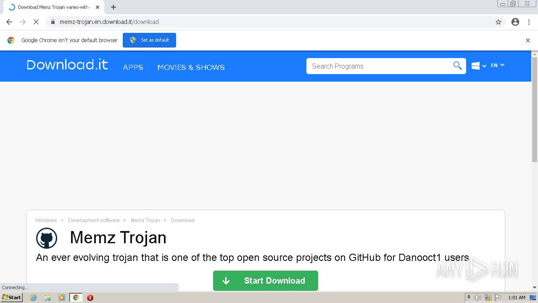Image resolution: width=538 pixels, height=303 pixels.
Task: Click the Start Download button
Action: click(x=266, y=281)
